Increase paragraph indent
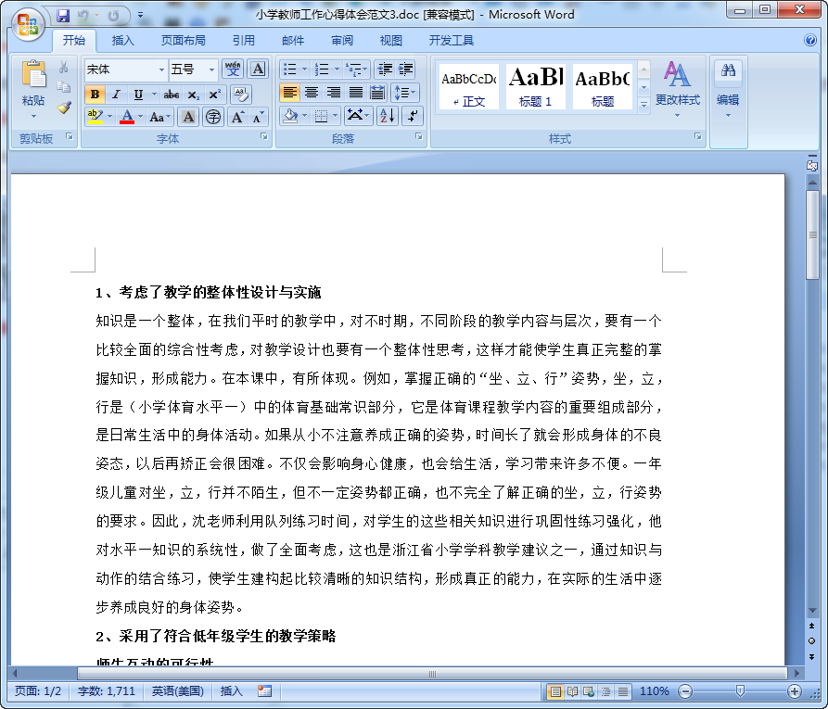The height and width of the screenshot is (709, 828). [405, 70]
